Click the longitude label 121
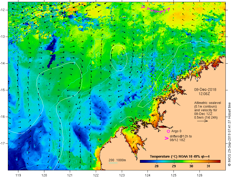This screenshot has height=178, width=231. (x=70, y=175)
